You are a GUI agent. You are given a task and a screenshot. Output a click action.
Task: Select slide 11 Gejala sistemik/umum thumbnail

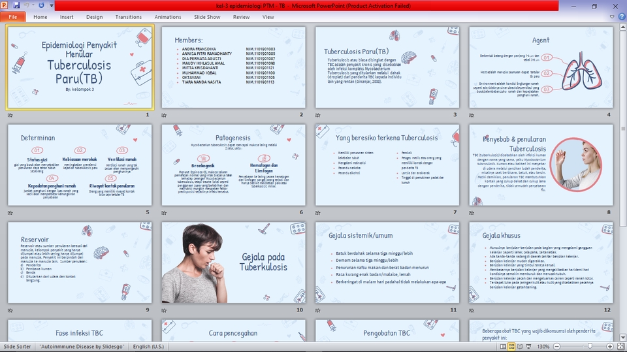coord(387,263)
